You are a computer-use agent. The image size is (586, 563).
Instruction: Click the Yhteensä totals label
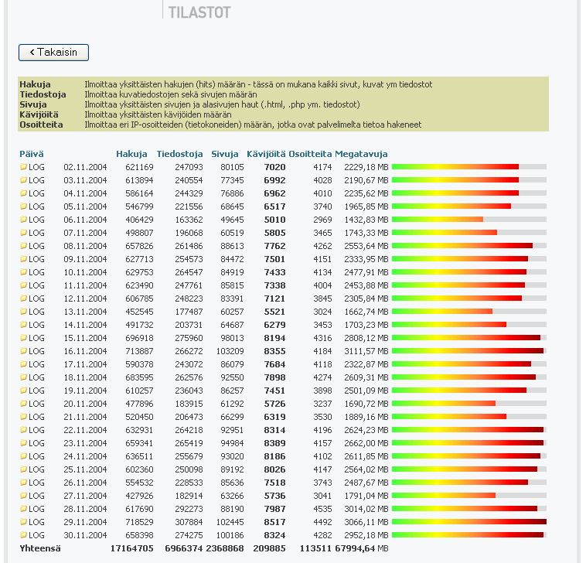40,548
